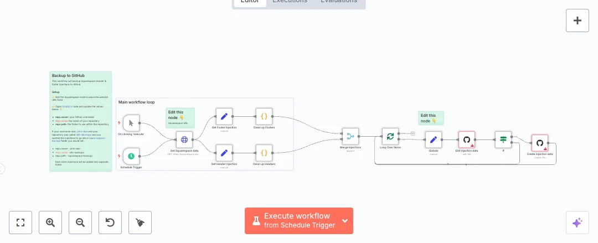Select the Schedule Trigger node

(x=131, y=156)
